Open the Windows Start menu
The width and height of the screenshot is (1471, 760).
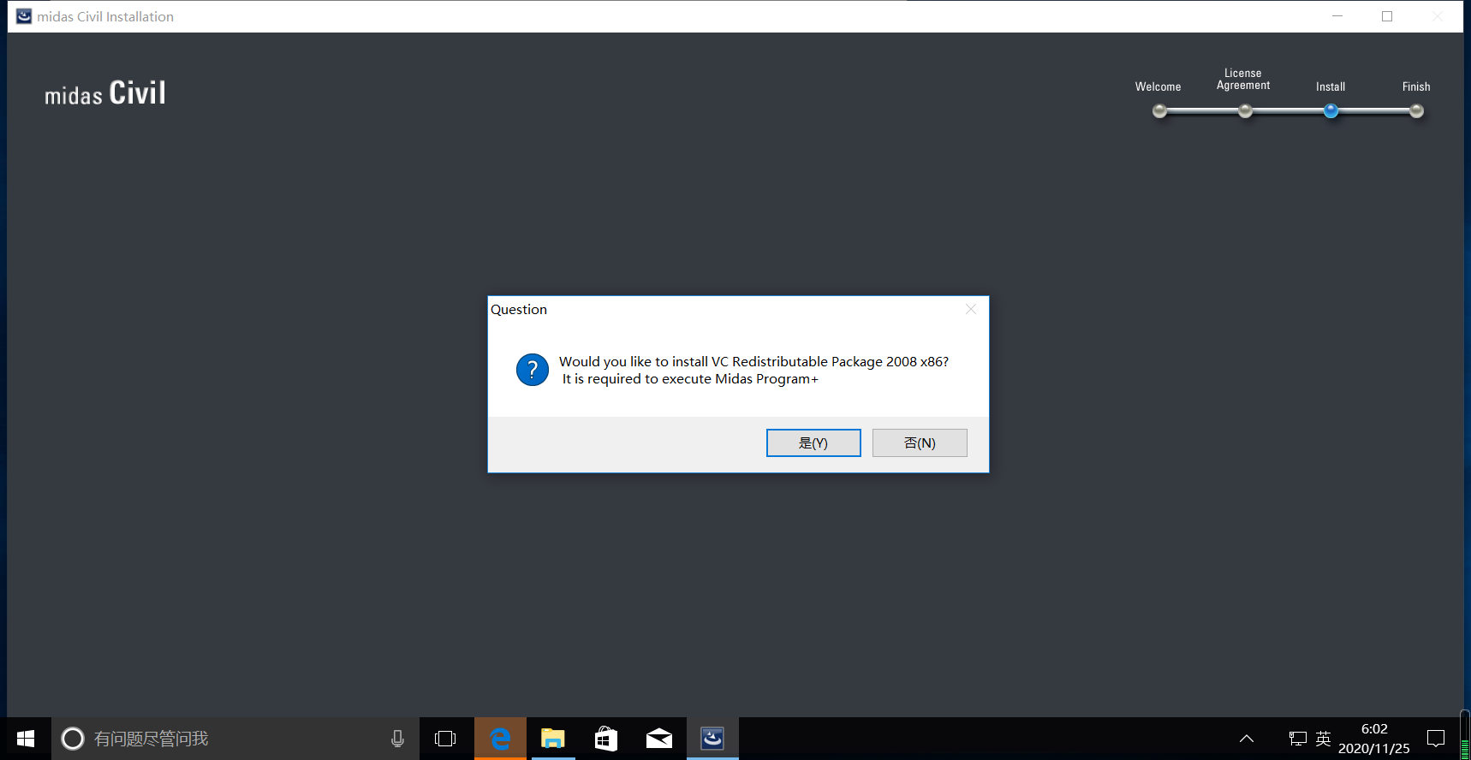click(26, 739)
